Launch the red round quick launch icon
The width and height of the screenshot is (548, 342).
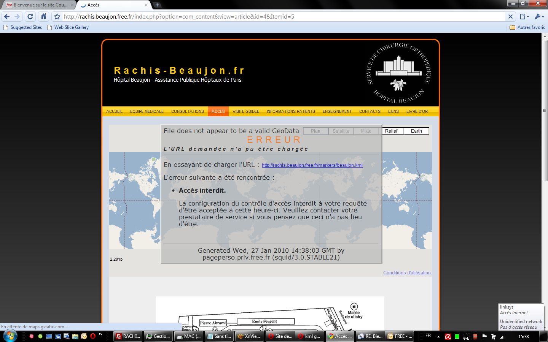pyautogui.click(x=32, y=336)
